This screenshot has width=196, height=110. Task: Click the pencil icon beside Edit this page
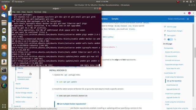pyautogui.click(x=165, y=27)
